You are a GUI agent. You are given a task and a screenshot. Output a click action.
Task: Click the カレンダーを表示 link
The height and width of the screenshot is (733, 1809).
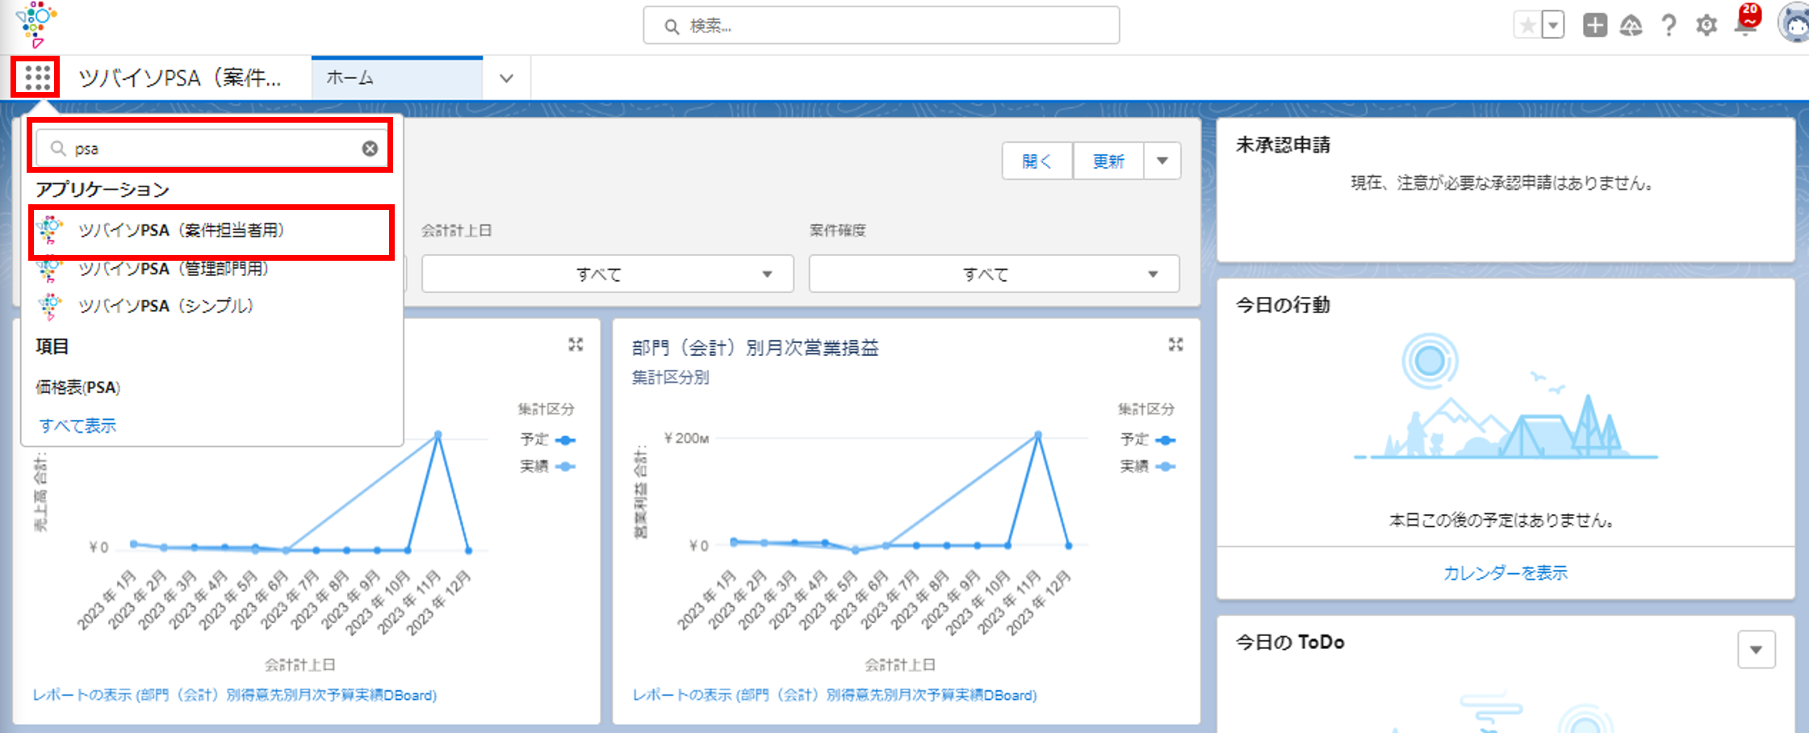(x=1505, y=573)
